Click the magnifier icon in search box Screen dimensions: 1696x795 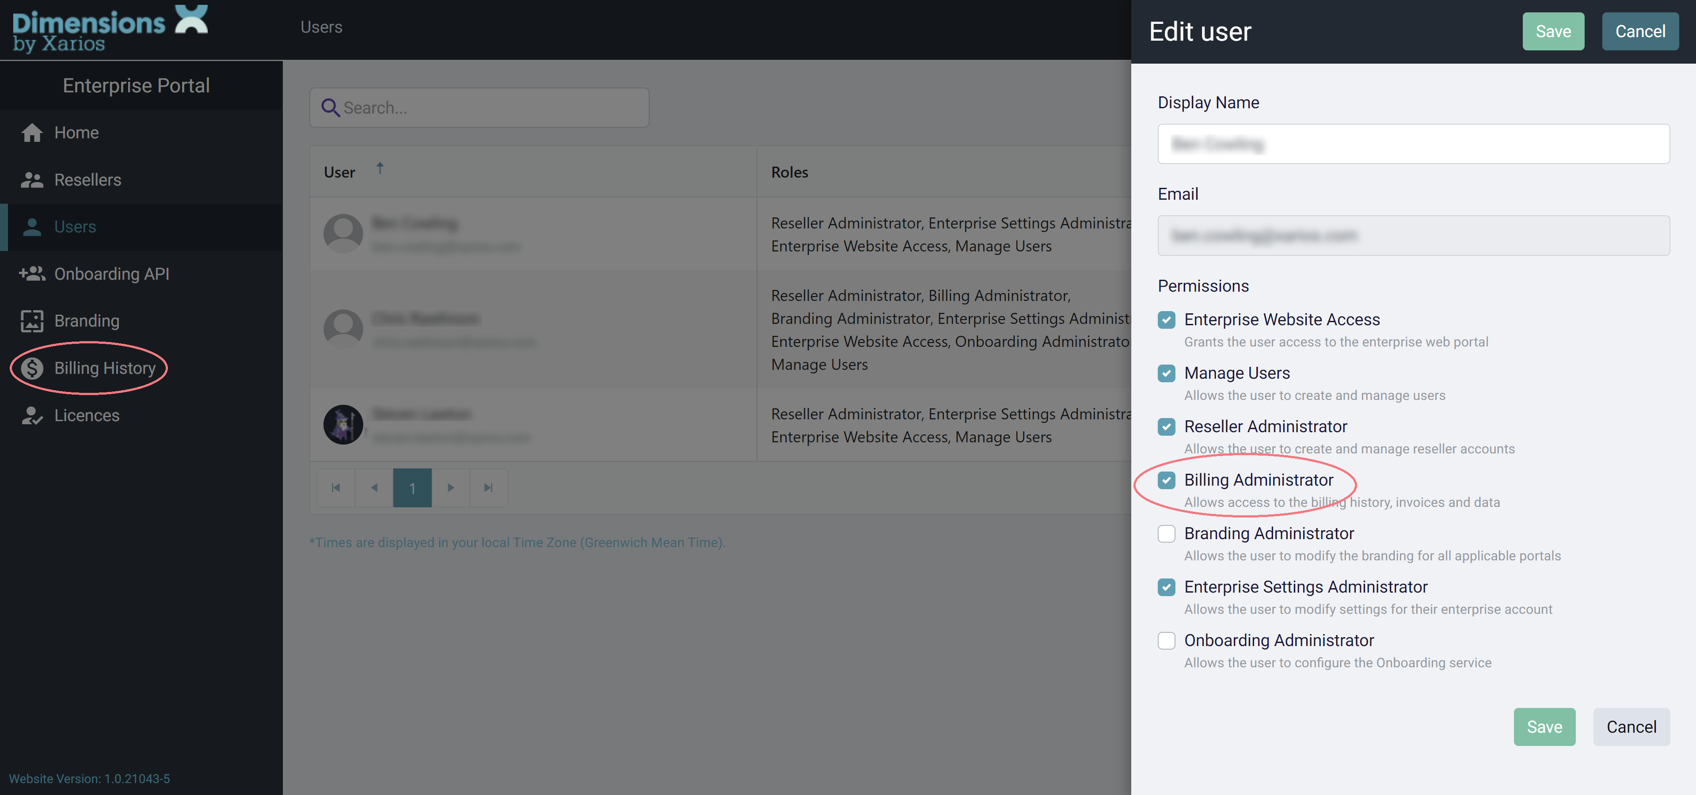(330, 107)
